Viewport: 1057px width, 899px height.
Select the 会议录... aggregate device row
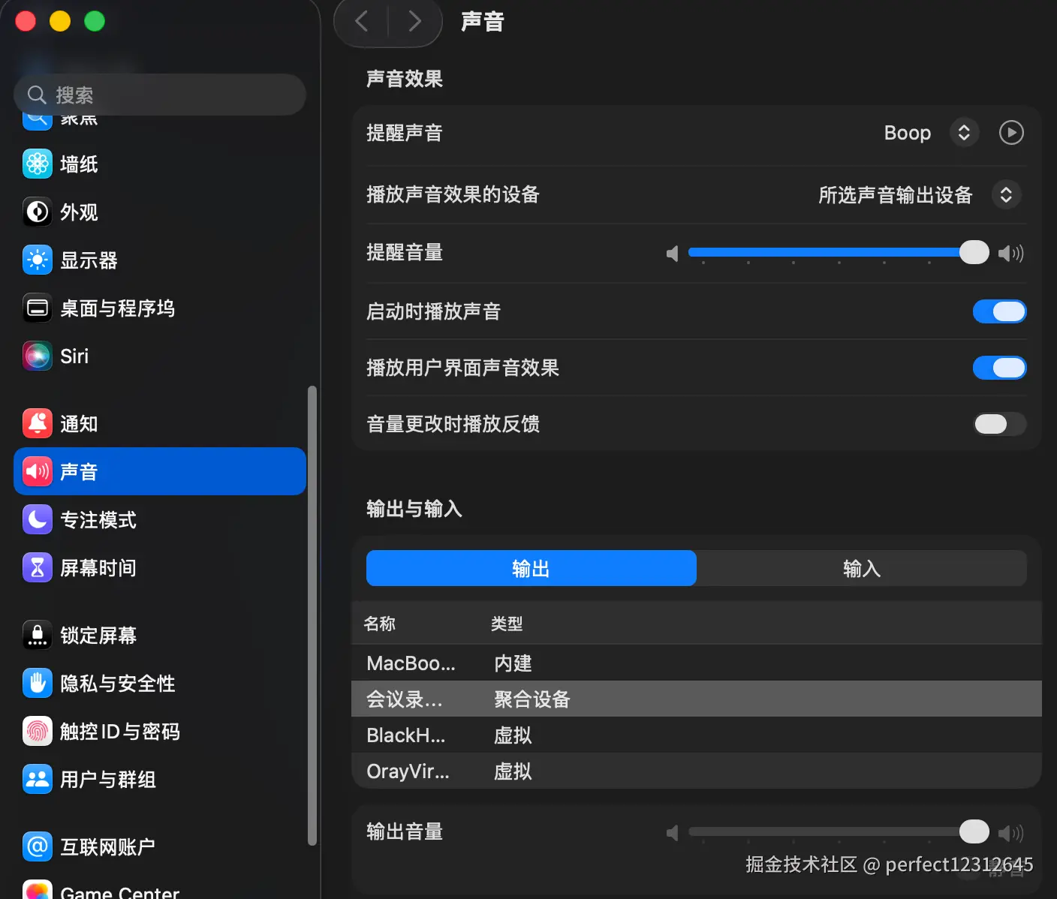coord(697,699)
